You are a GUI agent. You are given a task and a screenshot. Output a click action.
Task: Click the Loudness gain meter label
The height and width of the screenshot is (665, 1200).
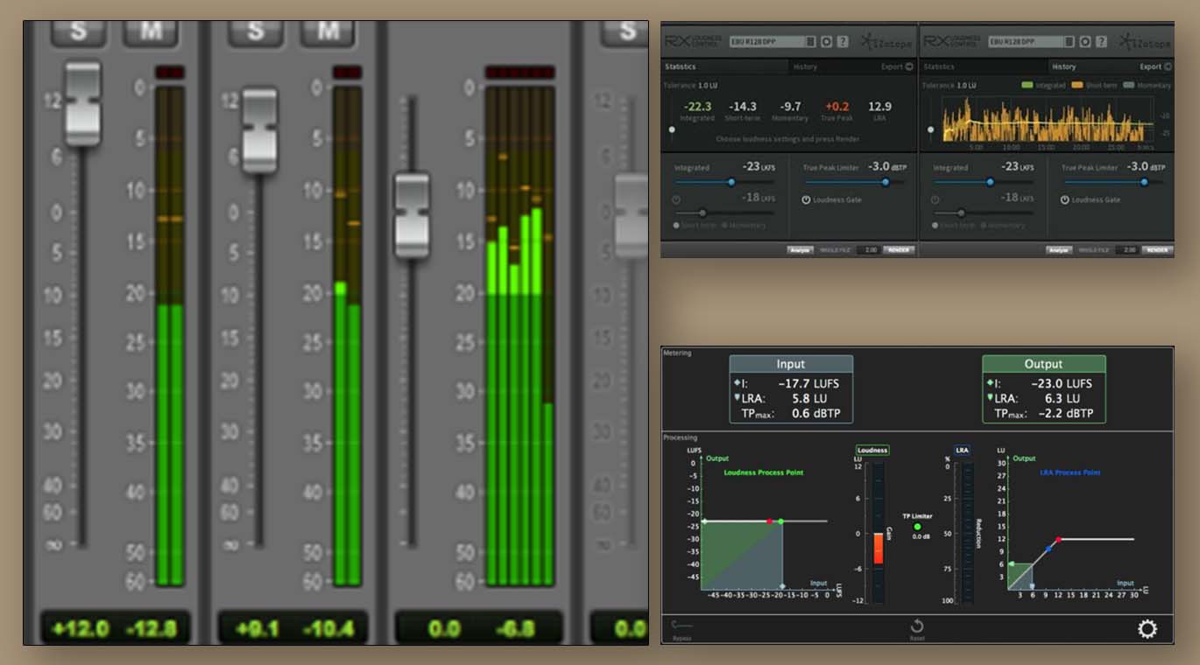[872, 450]
